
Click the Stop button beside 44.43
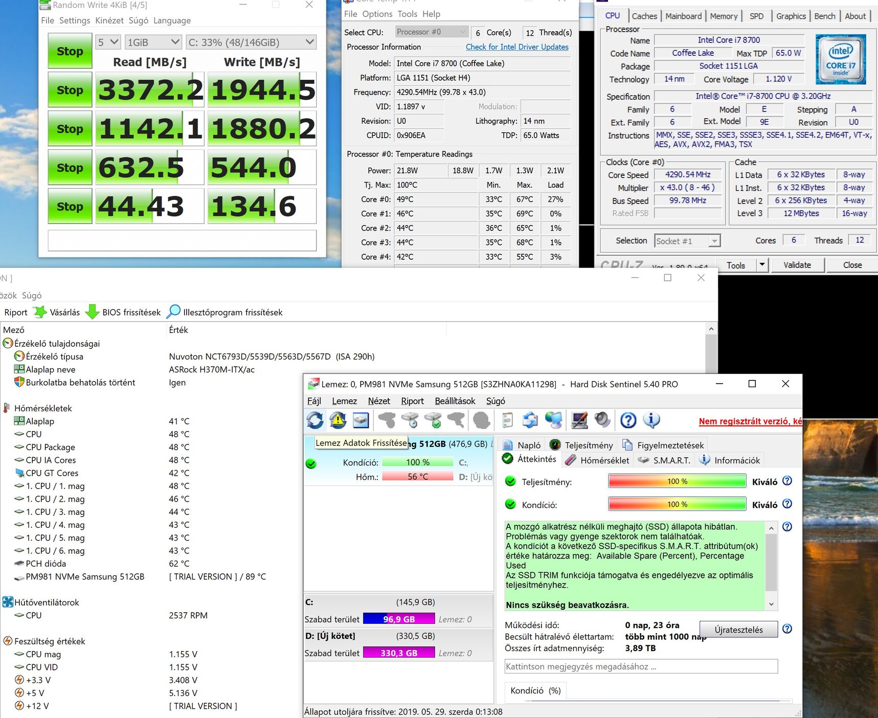[x=70, y=207]
